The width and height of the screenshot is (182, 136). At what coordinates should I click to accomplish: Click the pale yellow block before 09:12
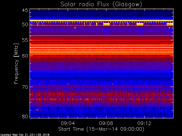pos(140,24)
